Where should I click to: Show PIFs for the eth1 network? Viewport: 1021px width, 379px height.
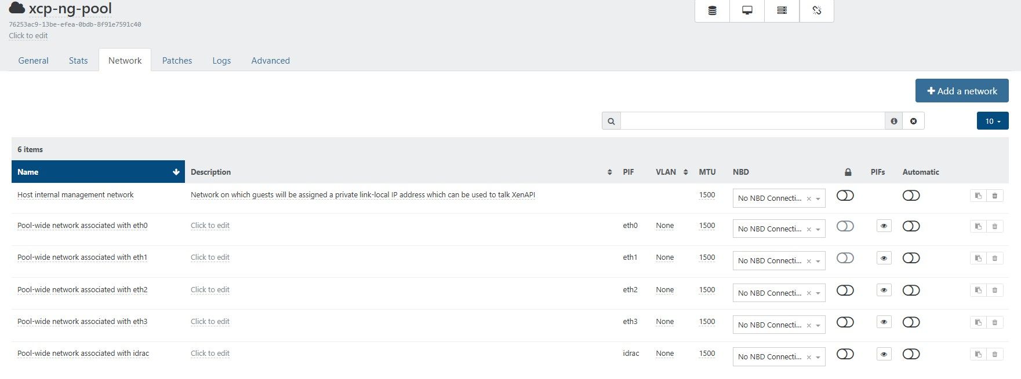coord(884,258)
